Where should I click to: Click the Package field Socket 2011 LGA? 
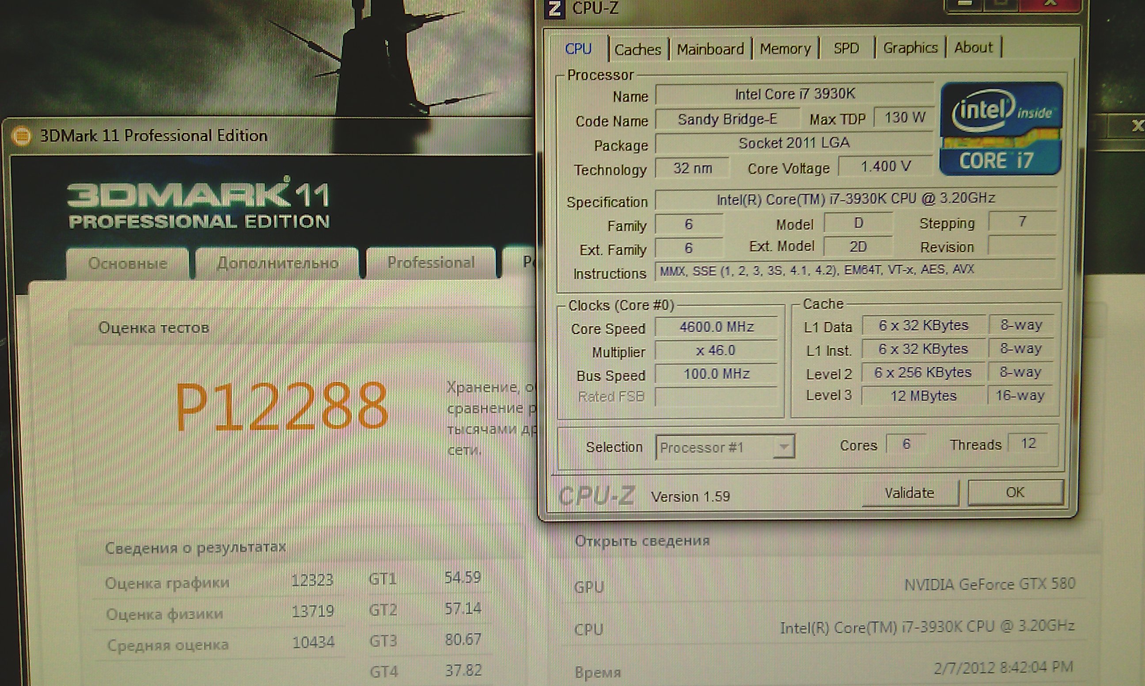point(794,143)
